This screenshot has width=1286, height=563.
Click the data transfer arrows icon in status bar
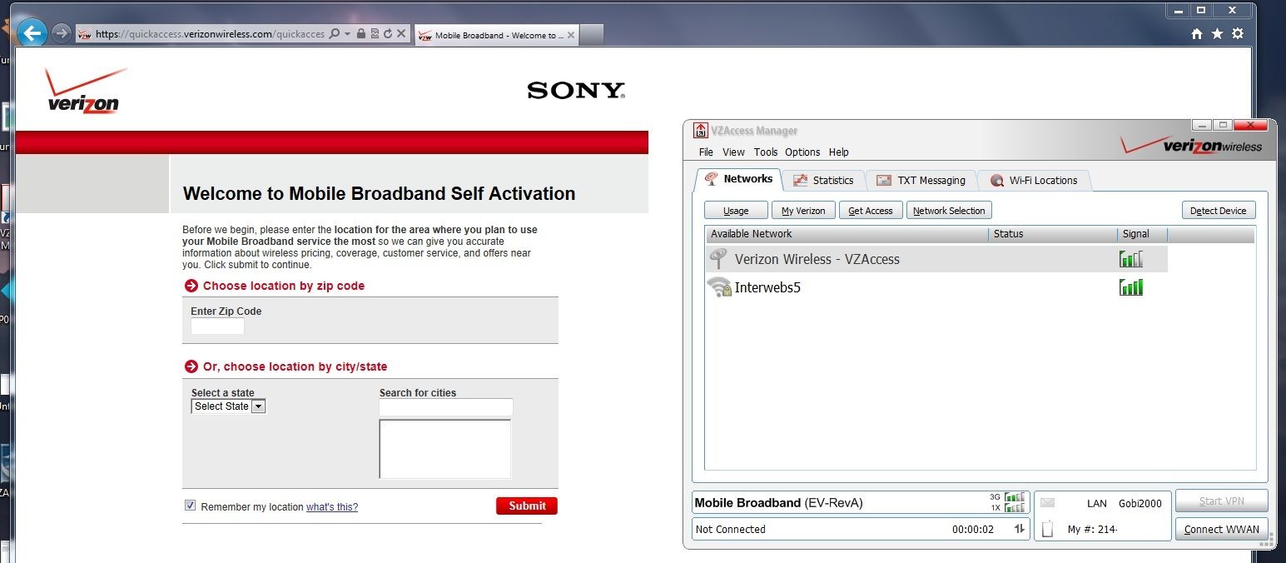click(1019, 529)
